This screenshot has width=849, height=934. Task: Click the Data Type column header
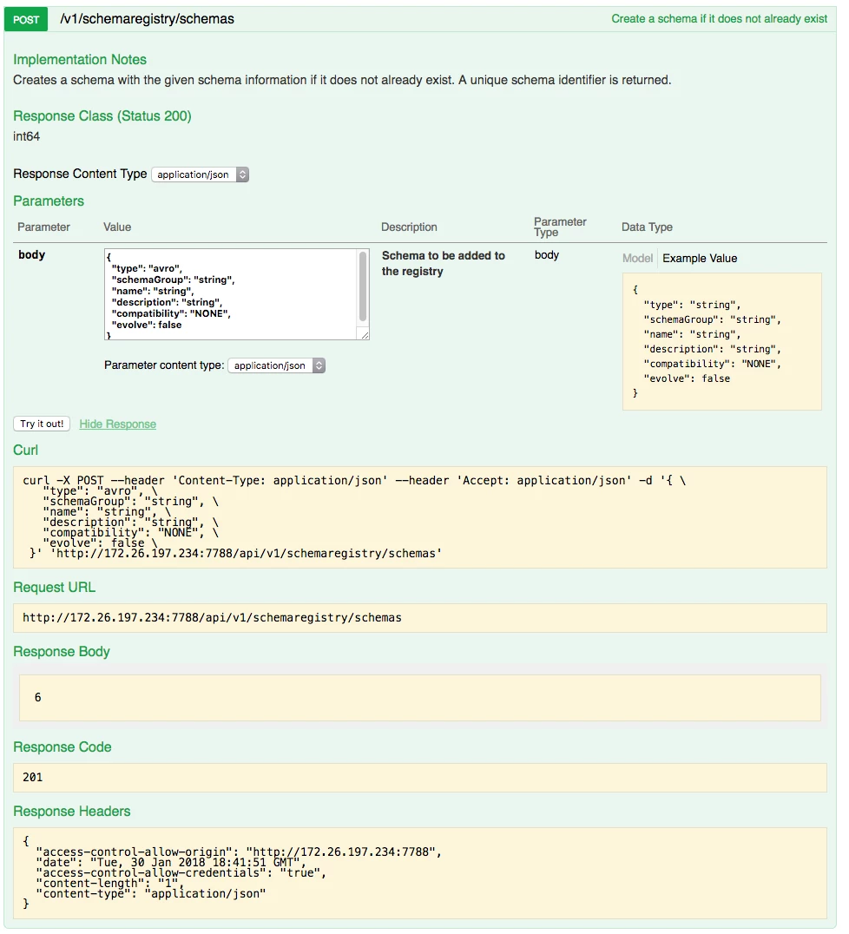[x=647, y=227]
